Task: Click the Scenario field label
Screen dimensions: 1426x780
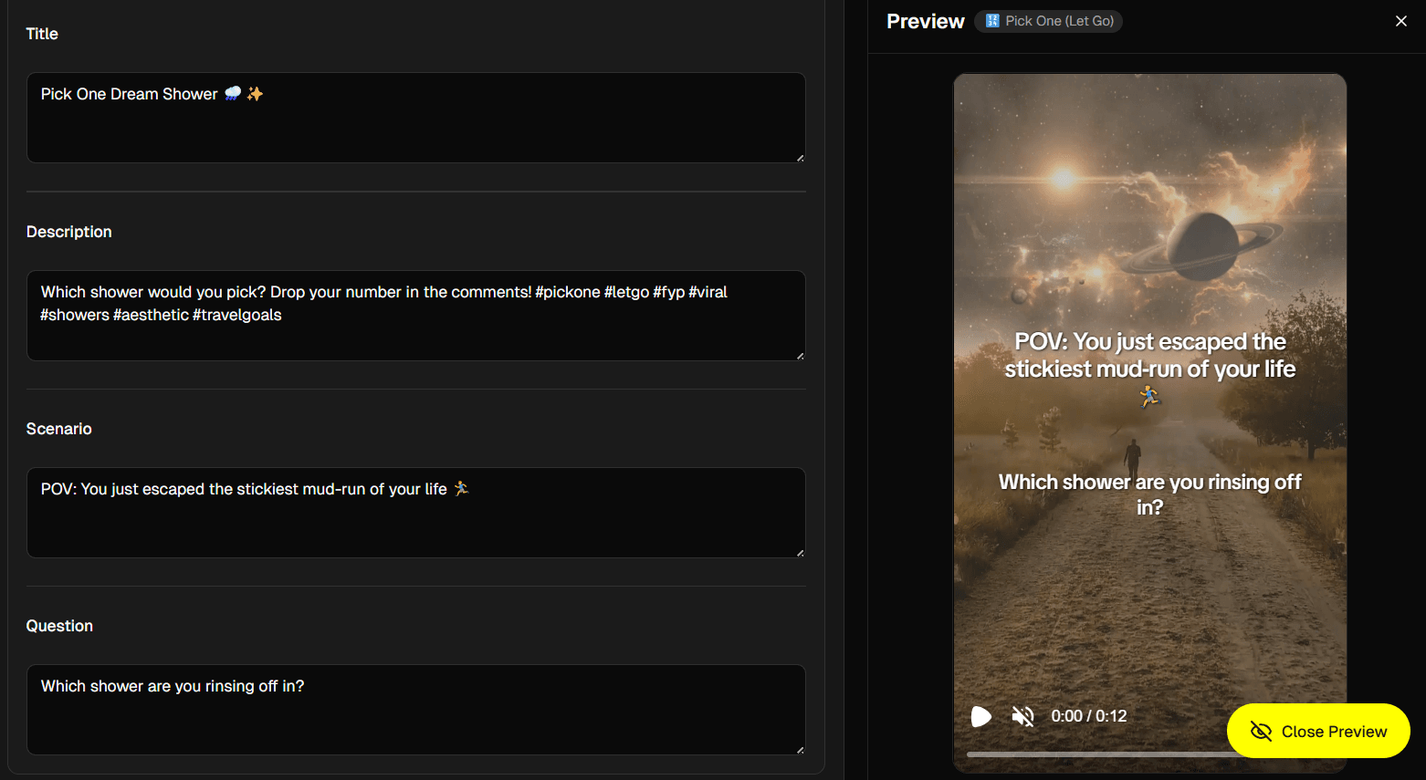Action: (59, 429)
